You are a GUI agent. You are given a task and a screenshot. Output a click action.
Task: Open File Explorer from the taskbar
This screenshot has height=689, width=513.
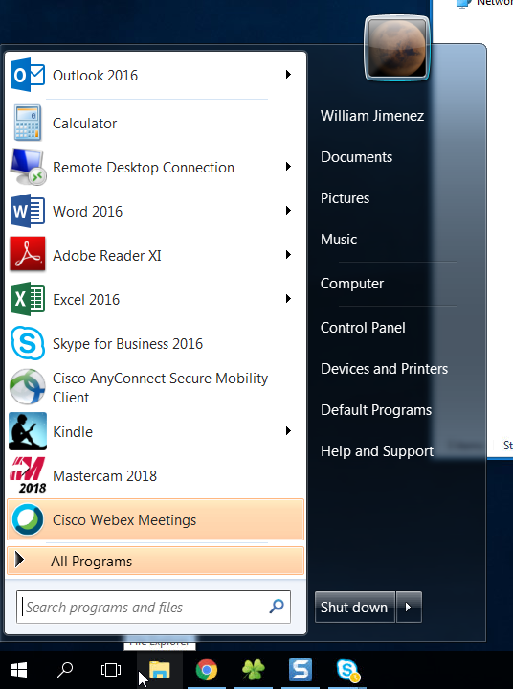(160, 670)
